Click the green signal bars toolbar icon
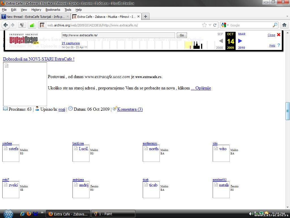The image size is (290, 218). [32, 25]
